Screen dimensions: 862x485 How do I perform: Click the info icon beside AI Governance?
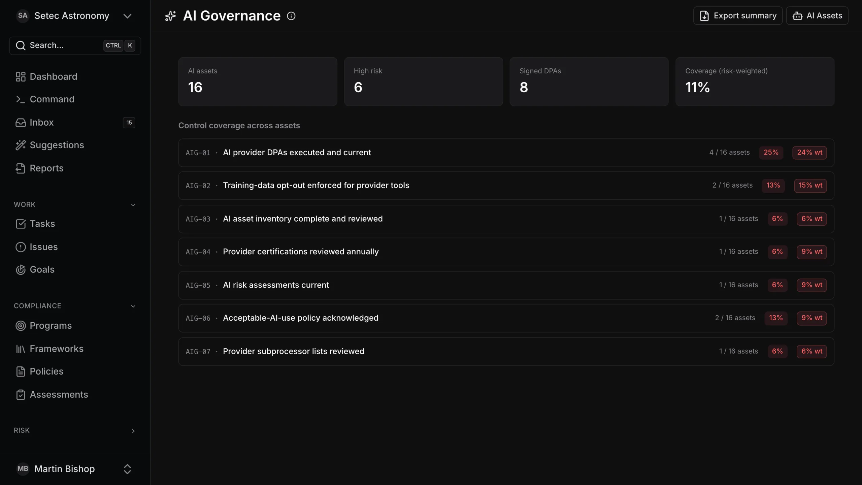(x=291, y=16)
